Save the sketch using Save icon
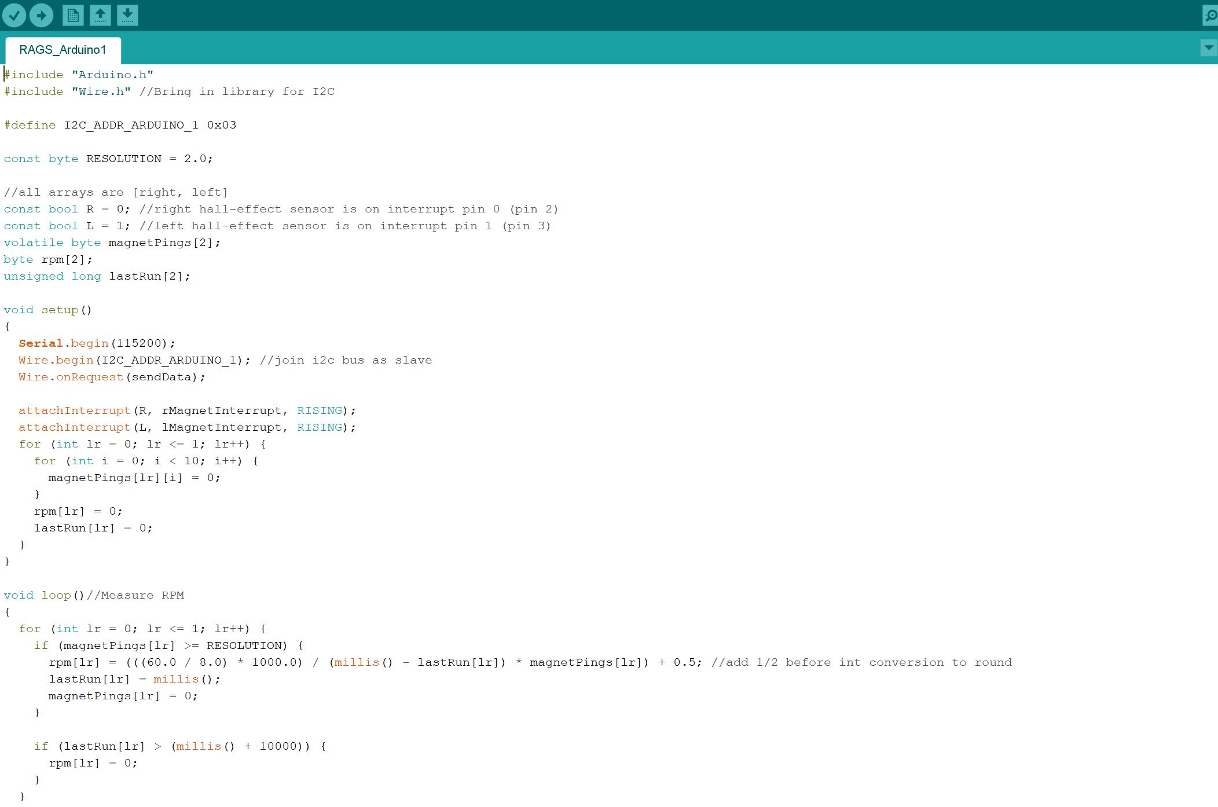This screenshot has width=1218, height=807. [x=127, y=15]
